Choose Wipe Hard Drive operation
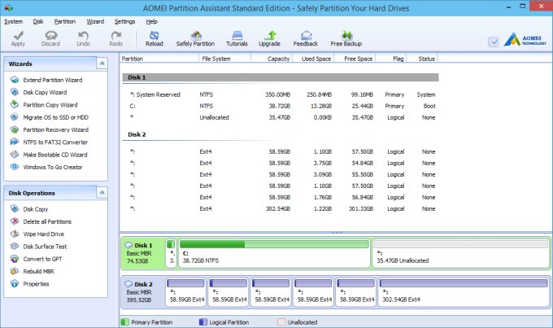 pos(43,234)
